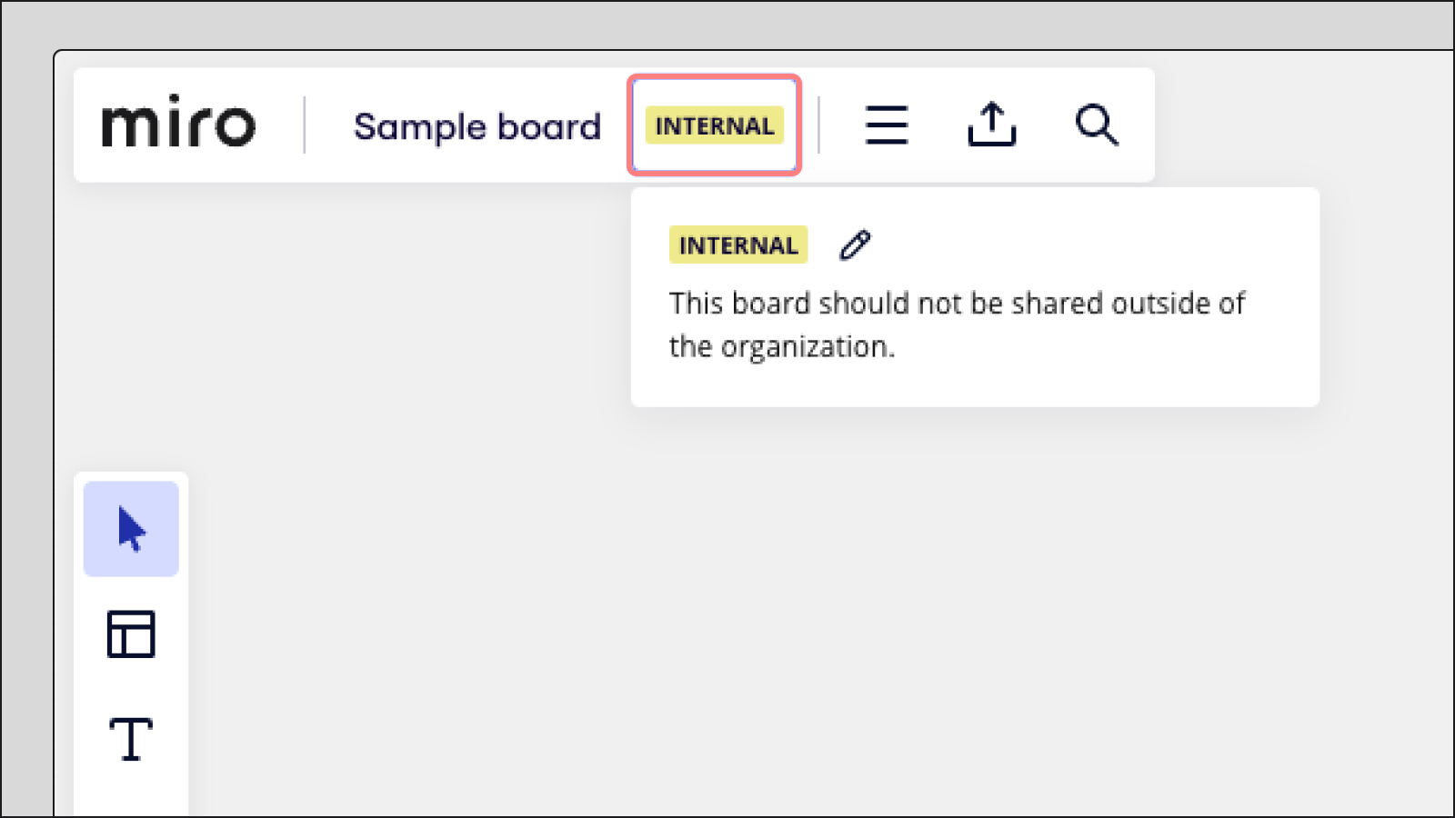Select the cursor Select tool

[x=131, y=529]
